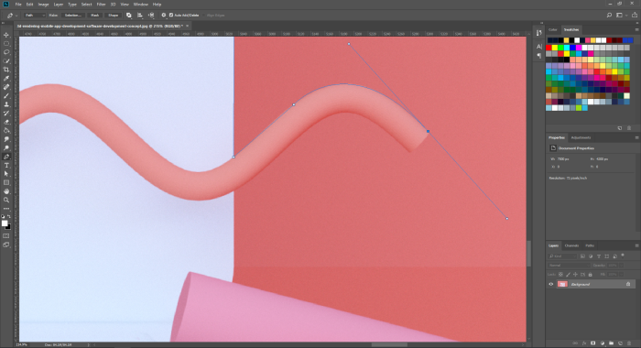Open Layers panel flyout menu
The height and width of the screenshot is (348, 641).
636,245
